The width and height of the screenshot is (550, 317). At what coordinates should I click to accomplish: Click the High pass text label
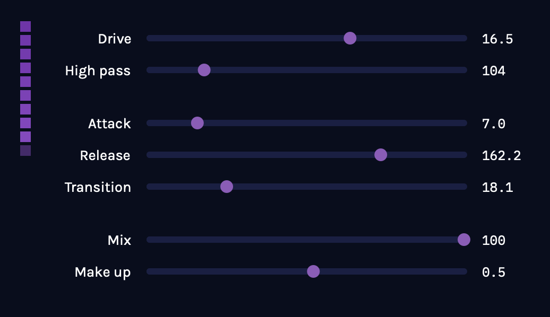(x=98, y=71)
